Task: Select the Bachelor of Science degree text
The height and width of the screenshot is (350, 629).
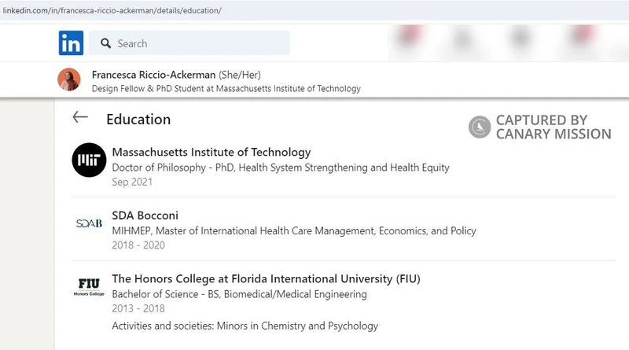Action: click(240, 294)
